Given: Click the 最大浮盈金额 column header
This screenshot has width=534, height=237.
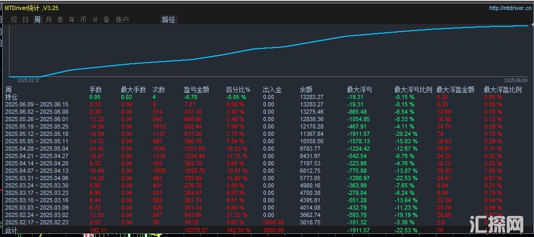Looking at the screenshot, I should (456, 90).
